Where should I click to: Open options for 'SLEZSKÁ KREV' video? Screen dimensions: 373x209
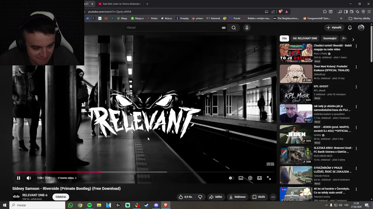pos(356,148)
